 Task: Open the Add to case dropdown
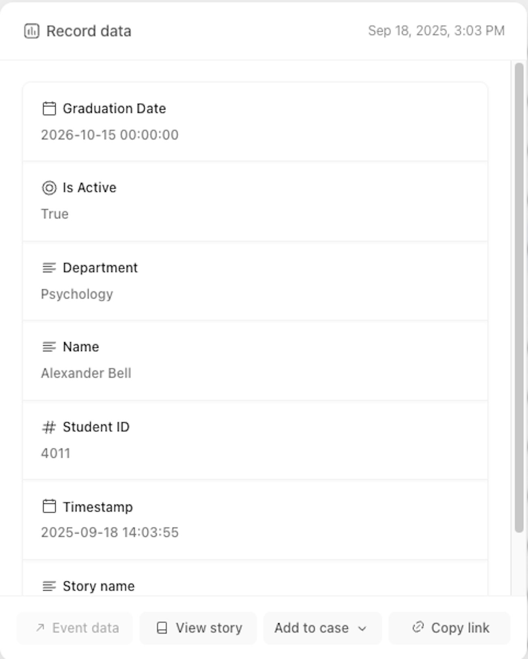[312, 628]
